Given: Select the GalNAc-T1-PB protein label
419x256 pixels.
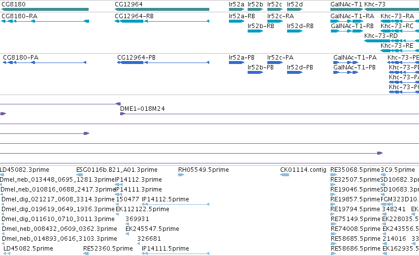Looking at the screenshot, I should 355,67.
